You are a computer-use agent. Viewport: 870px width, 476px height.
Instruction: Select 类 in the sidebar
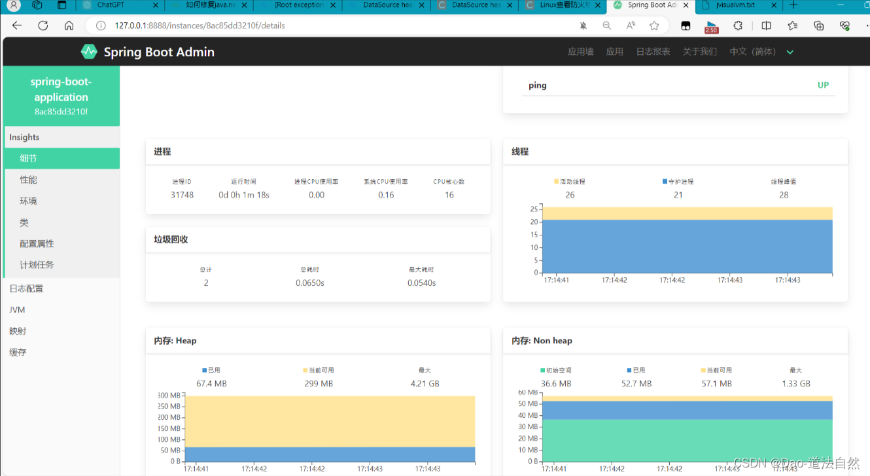(61, 222)
